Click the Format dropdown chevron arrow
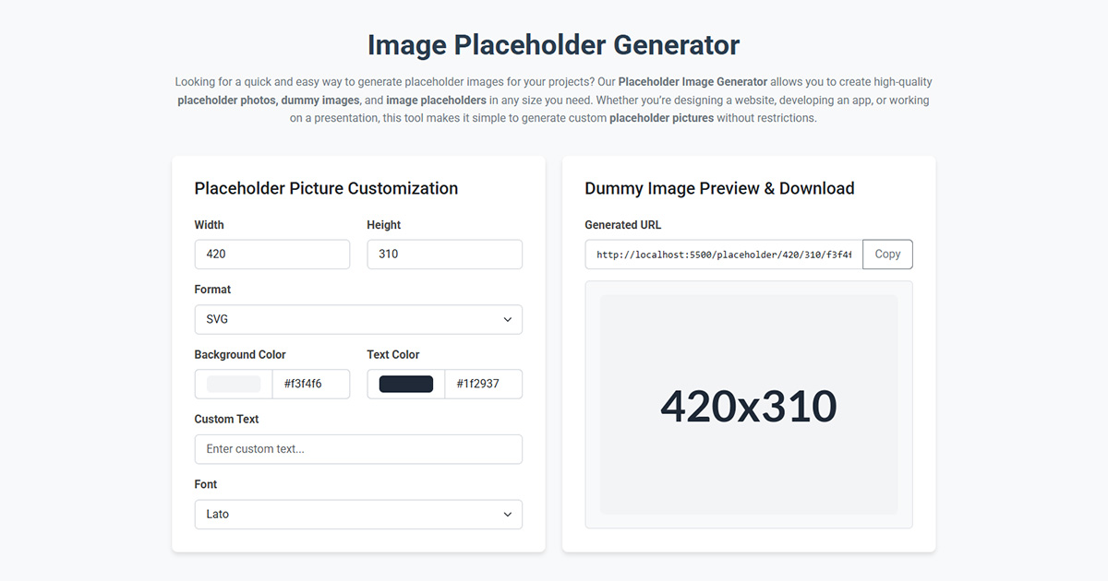1108x581 pixels. [507, 318]
